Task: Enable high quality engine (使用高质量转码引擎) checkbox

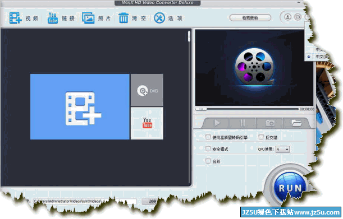Action: (208, 137)
